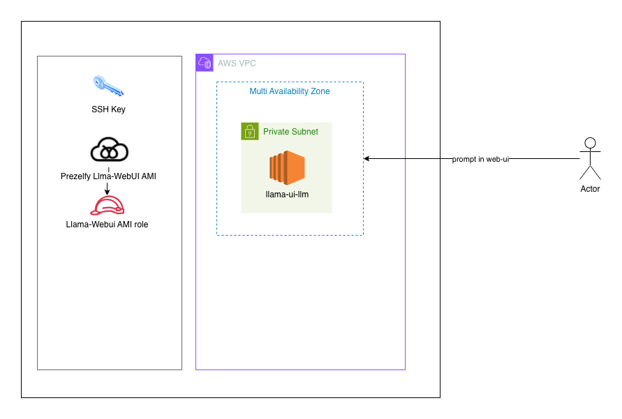Click the red hard hat role icon
Screen dimensions: 622x419
click(x=108, y=205)
